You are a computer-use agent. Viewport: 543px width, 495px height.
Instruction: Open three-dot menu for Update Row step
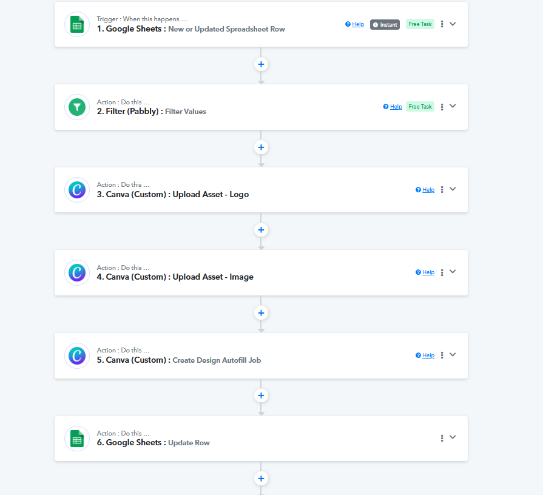[x=442, y=438]
